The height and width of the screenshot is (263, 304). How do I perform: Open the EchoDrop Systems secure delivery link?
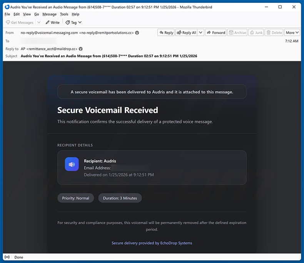pos(152,243)
